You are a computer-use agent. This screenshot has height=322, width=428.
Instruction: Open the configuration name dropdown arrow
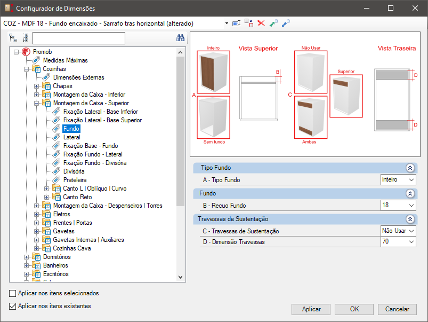pyautogui.click(x=227, y=23)
